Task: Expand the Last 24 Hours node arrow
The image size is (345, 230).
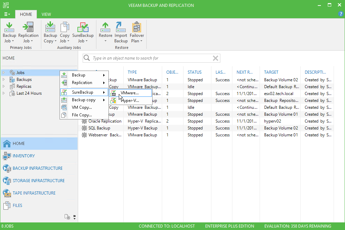Action: pyautogui.click(x=4, y=93)
